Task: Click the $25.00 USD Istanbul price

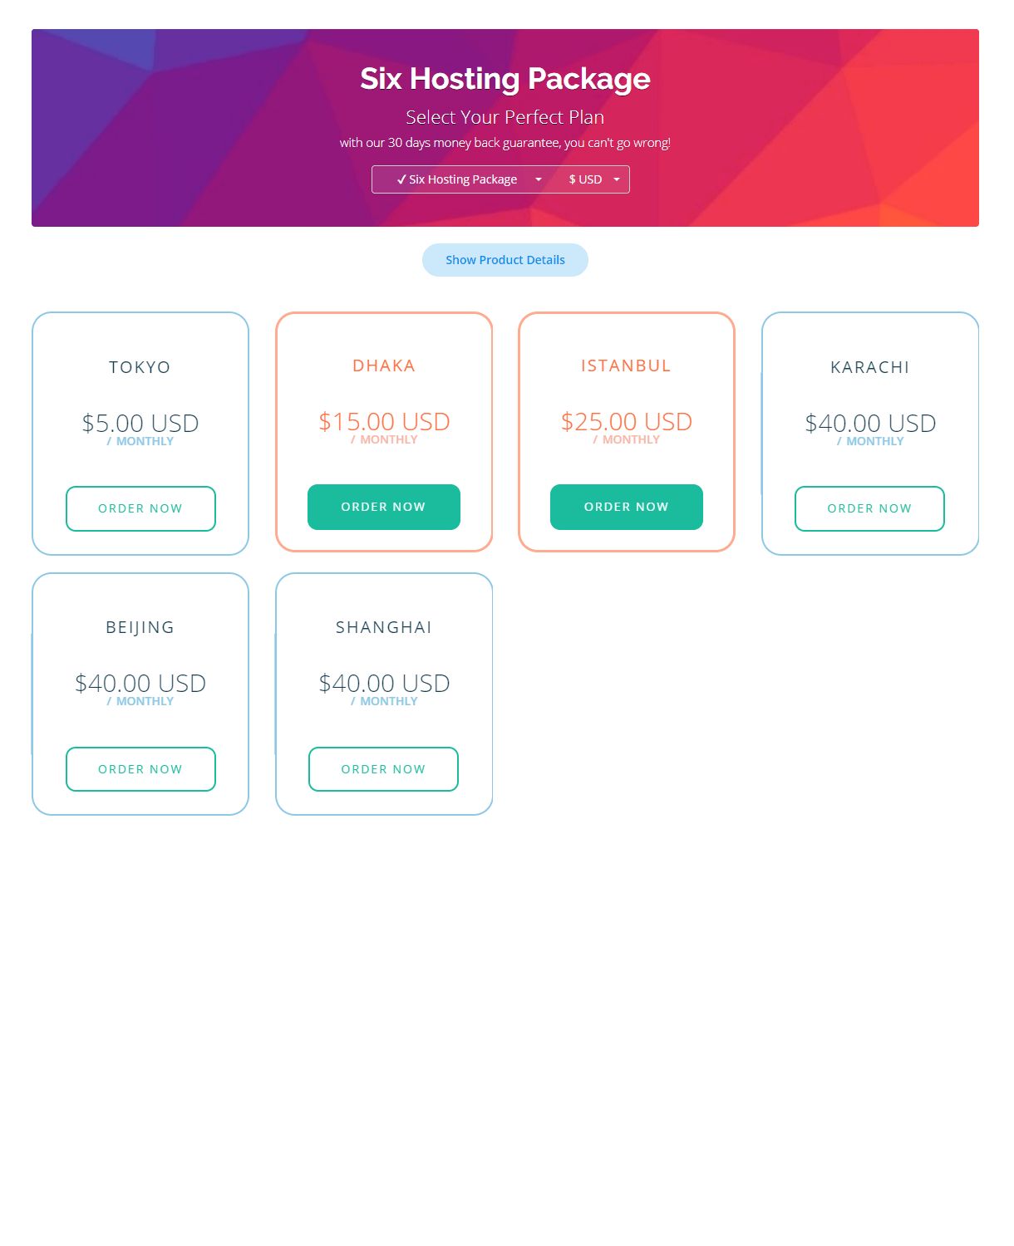Action: (x=626, y=421)
